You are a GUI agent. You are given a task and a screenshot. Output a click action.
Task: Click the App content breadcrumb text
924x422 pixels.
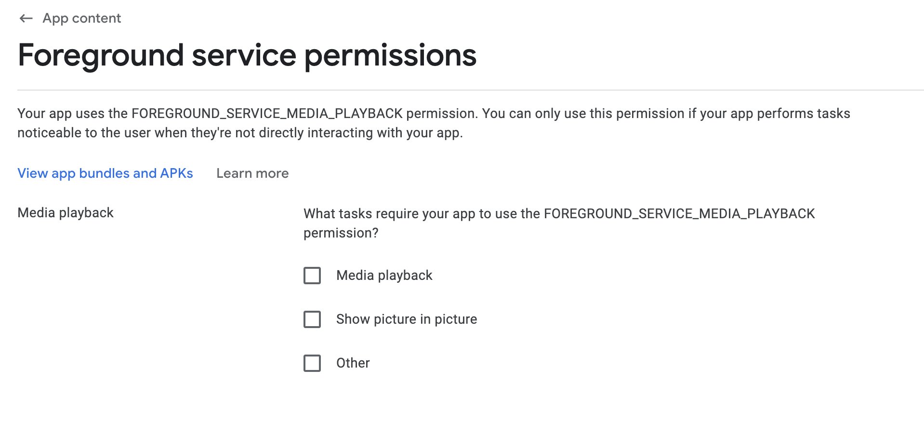tap(82, 18)
